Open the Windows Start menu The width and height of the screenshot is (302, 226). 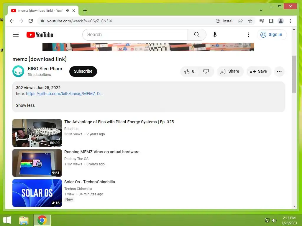7,220
